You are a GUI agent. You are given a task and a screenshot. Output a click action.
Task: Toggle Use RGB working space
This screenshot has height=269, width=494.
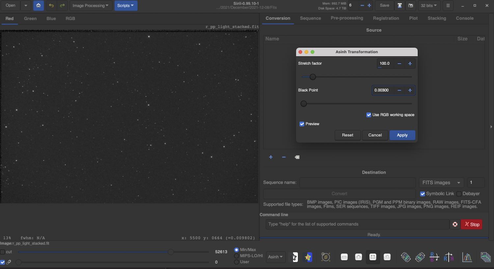click(369, 115)
